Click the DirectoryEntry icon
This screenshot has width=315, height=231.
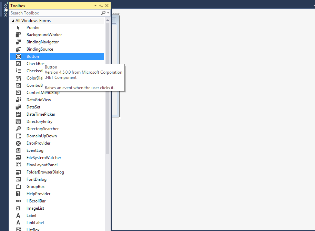(x=18, y=122)
